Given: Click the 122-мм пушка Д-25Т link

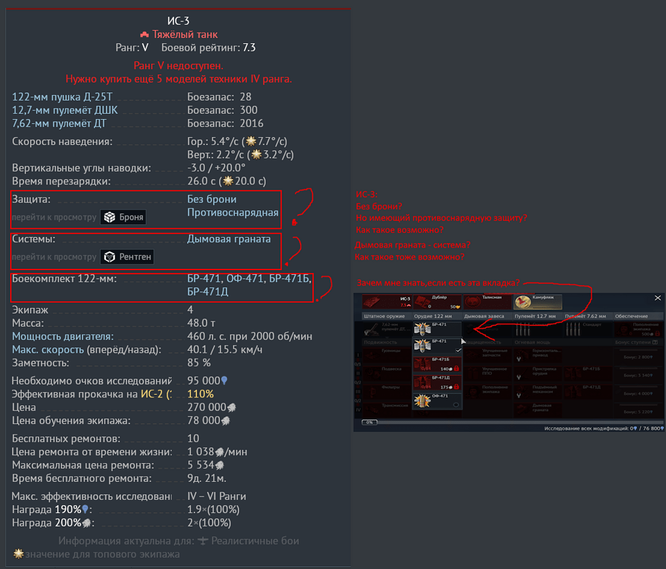Looking at the screenshot, I should 62,96.
